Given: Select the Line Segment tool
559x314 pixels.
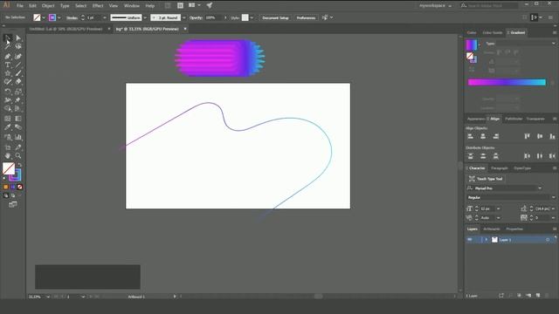Looking at the screenshot, I should click(18, 65).
